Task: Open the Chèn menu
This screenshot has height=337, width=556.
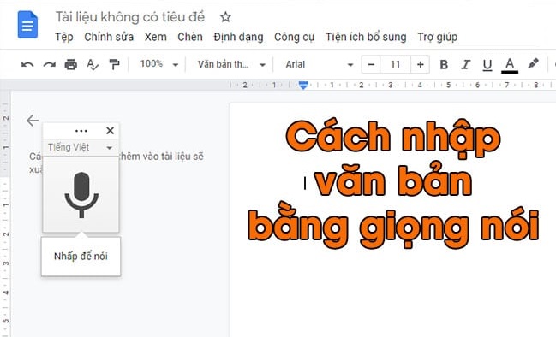Action: pos(190,37)
